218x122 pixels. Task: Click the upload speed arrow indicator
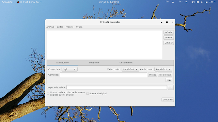click(186, 2)
